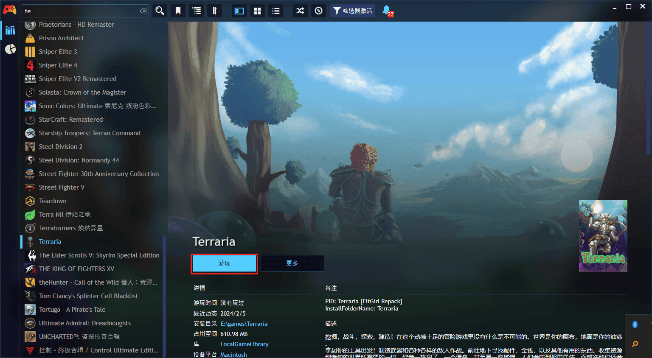Open the Library view in sidebar
Screen dimensions: 652x358
click(x=10, y=30)
